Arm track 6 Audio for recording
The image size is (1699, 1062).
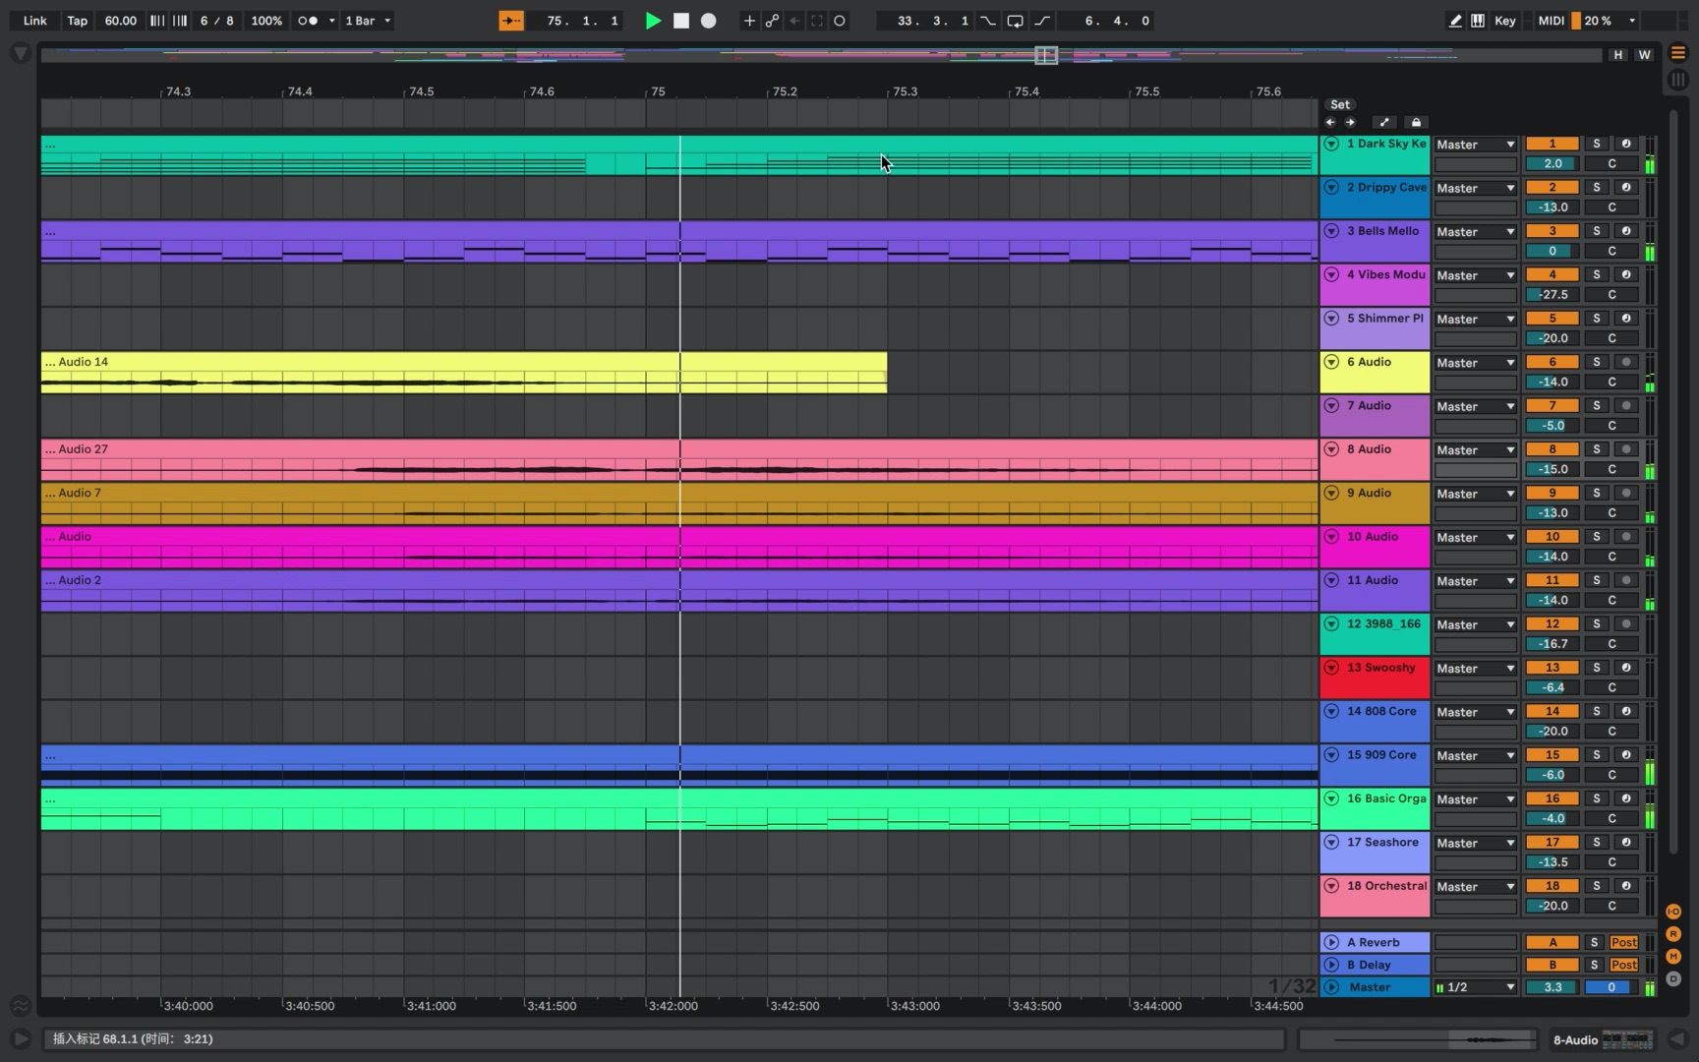1626,362
